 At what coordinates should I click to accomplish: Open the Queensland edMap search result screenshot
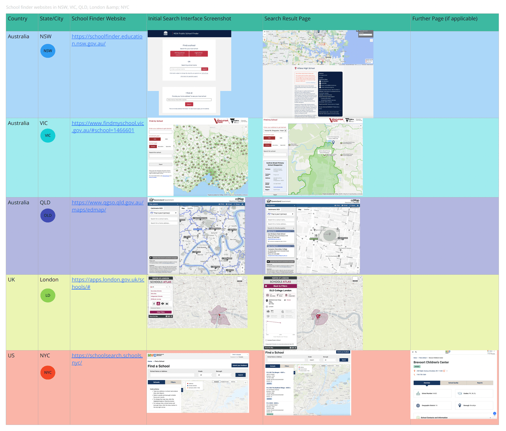tap(312, 236)
